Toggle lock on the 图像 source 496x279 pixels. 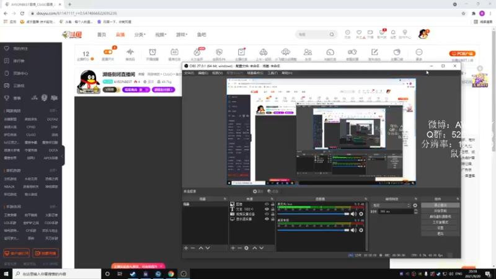pyautogui.click(x=272, y=205)
